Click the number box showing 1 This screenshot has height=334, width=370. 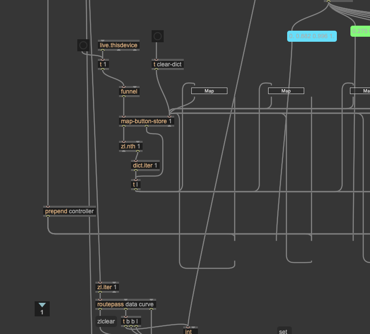(x=42, y=309)
